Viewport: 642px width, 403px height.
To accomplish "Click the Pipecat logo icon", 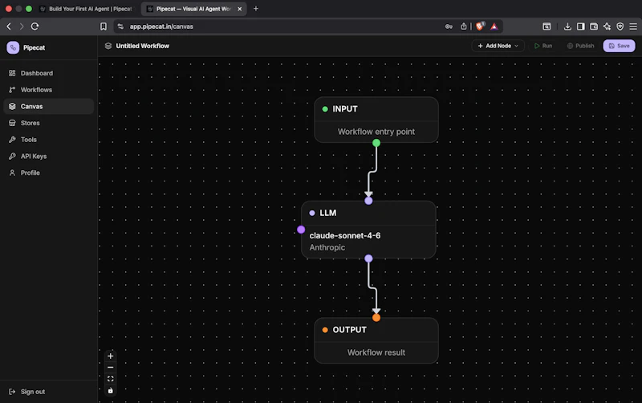I will 13,47.
